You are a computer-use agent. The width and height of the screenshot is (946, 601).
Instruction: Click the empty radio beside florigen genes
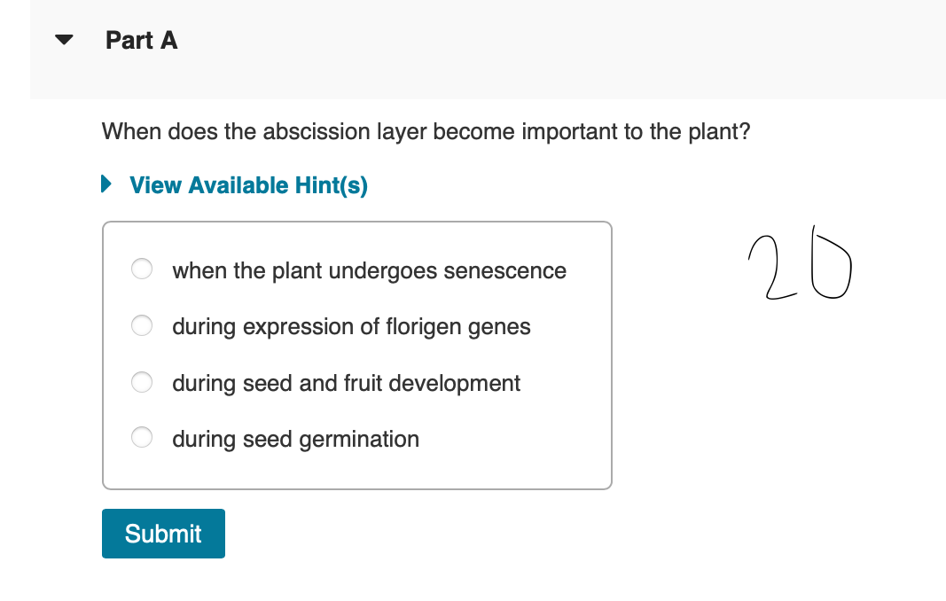[x=142, y=325]
